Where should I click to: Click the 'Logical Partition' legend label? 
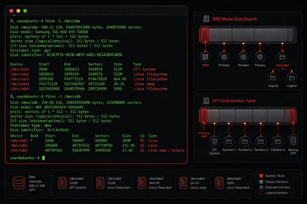click(x=276, y=193)
